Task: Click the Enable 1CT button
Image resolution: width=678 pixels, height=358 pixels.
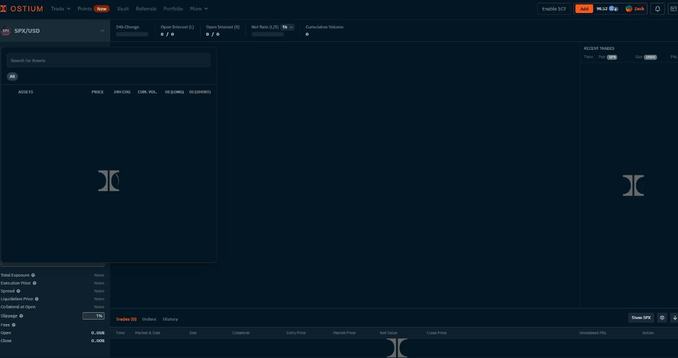Action: tap(554, 8)
